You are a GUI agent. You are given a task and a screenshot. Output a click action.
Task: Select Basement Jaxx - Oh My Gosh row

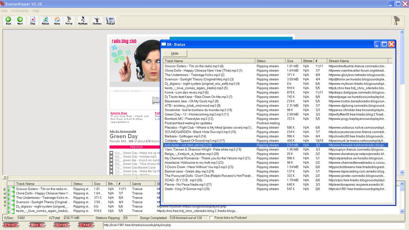click(x=276, y=101)
